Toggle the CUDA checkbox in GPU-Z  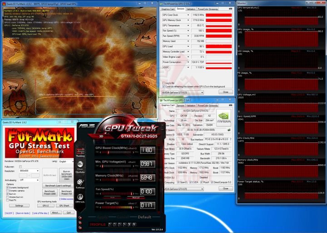[x=190, y=182]
